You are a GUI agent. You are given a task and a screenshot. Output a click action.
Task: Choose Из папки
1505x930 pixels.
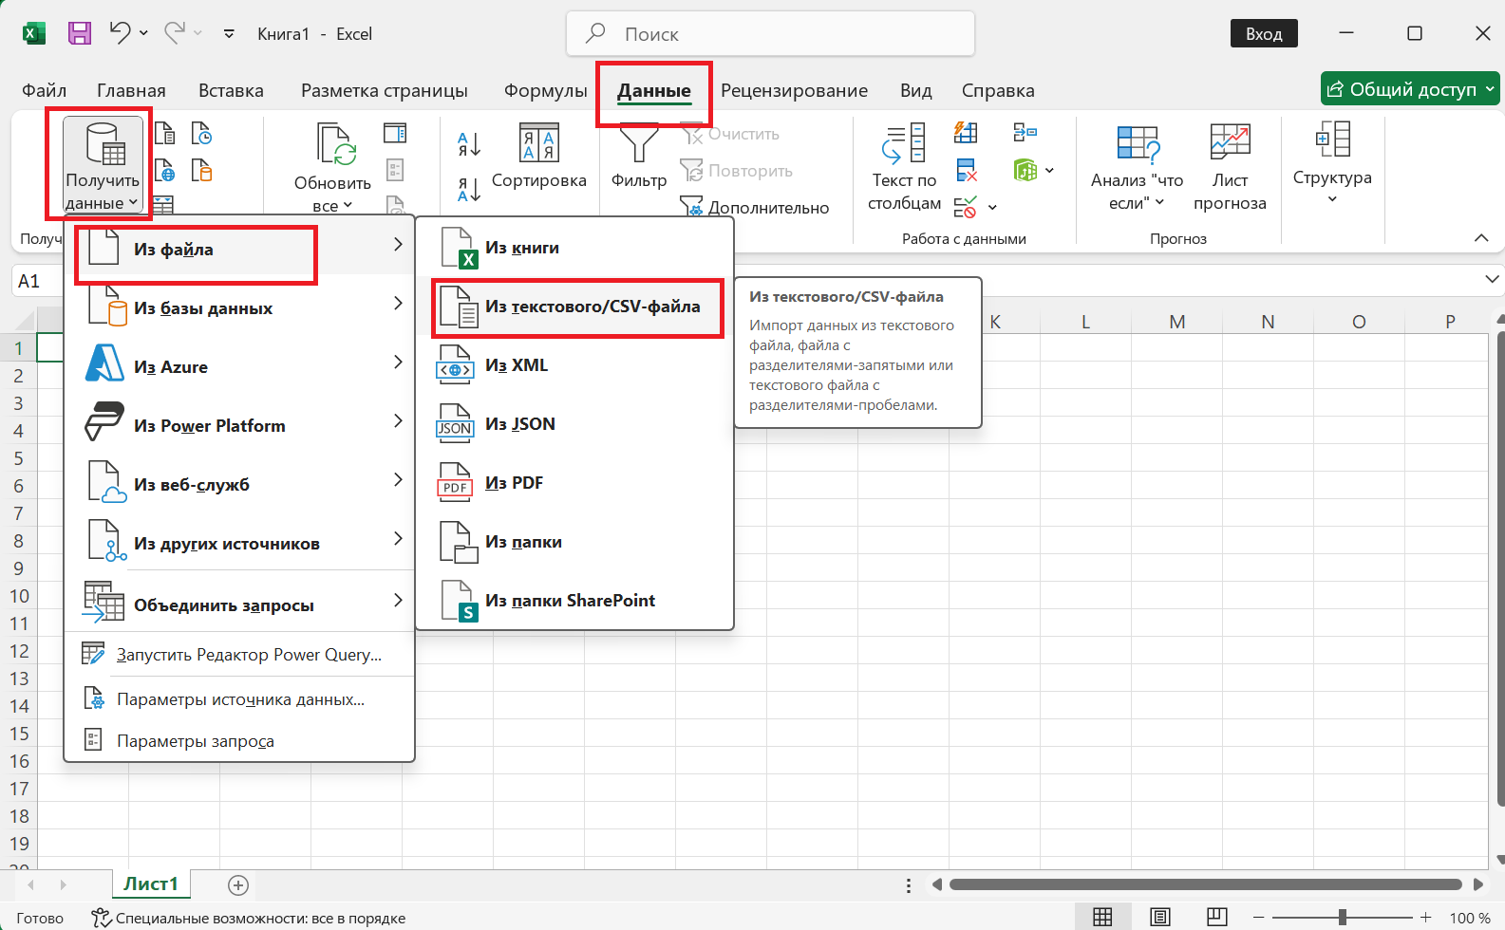575,542
